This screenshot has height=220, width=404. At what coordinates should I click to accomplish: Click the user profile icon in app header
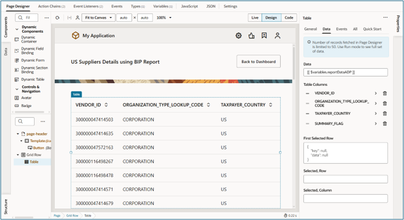pyautogui.click(x=277, y=36)
